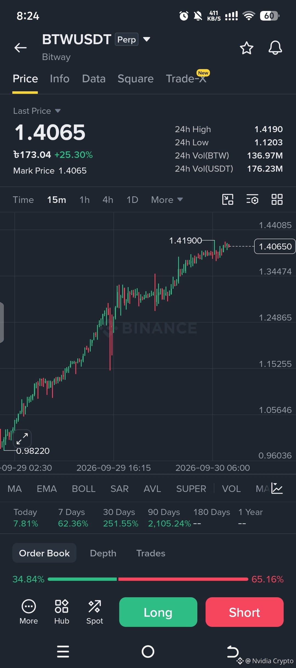Expand the More timeframes dropdown
Viewport: 296px width, 668px height.
167,200
